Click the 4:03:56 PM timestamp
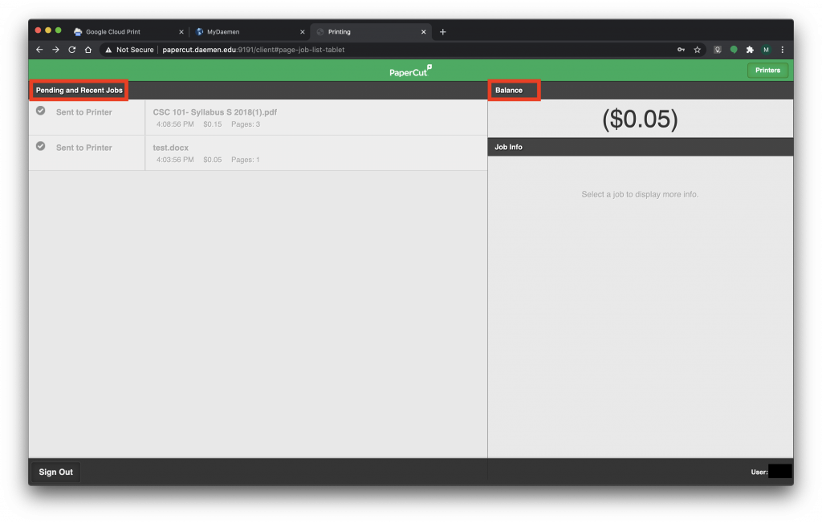Viewport: 822px width, 523px height. pyautogui.click(x=175, y=160)
